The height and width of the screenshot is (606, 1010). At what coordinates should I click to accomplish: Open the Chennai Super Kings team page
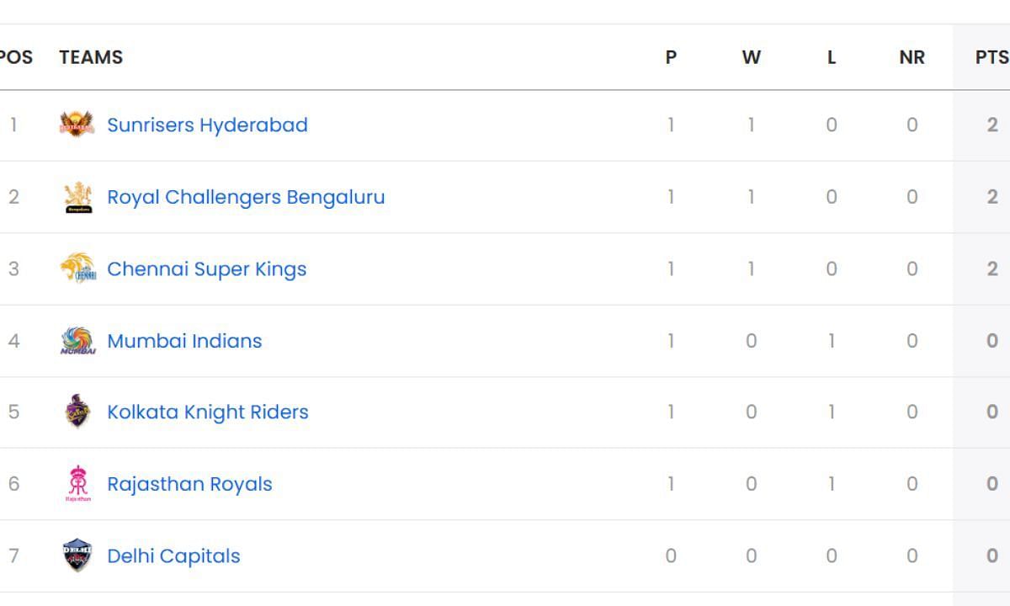point(206,269)
